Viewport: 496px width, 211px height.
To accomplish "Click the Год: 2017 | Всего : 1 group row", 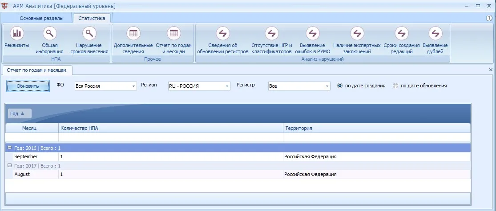I will click(x=238, y=165).
